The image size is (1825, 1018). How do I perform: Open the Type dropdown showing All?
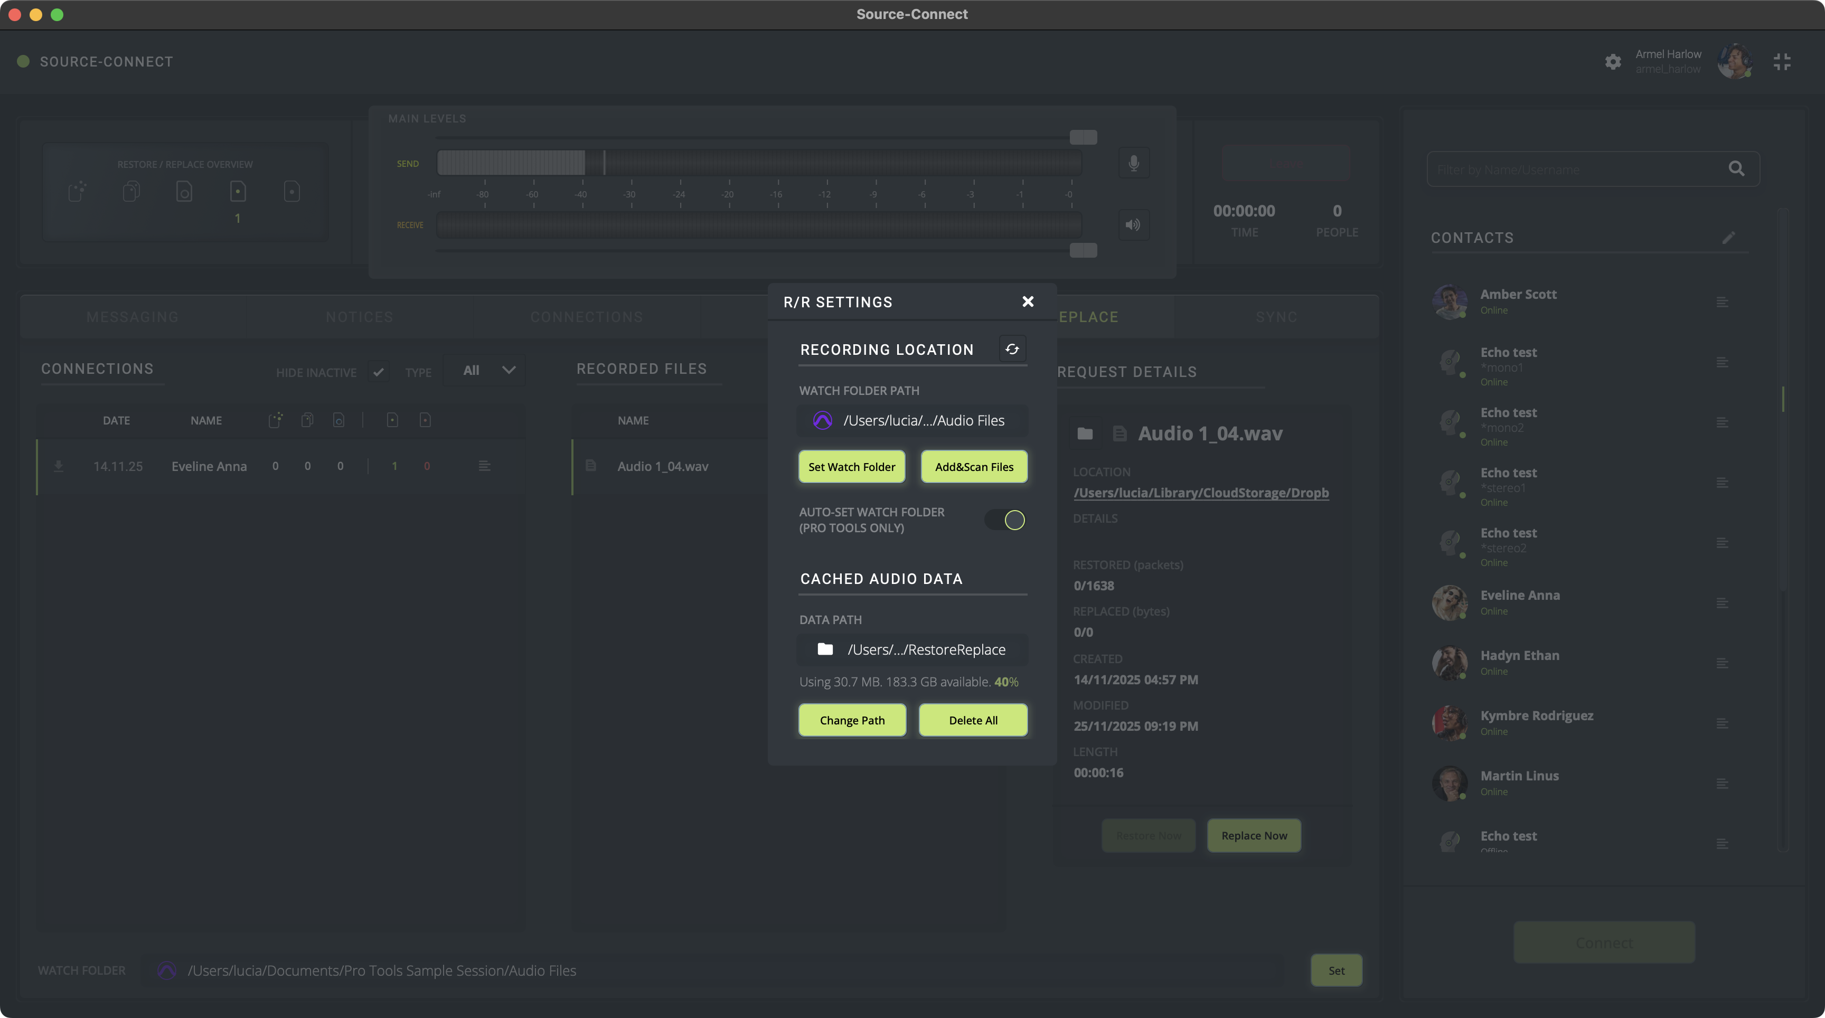pos(486,370)
